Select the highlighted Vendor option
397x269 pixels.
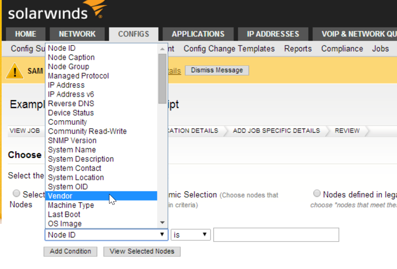click(x=101, y=195)
